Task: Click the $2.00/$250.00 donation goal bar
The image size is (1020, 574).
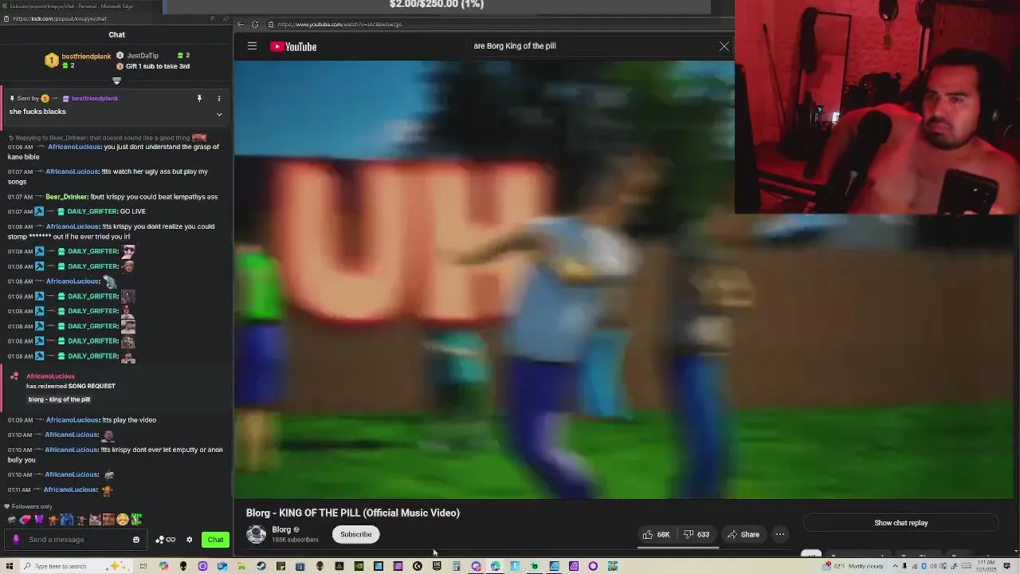Action: [x=437, y=6]
